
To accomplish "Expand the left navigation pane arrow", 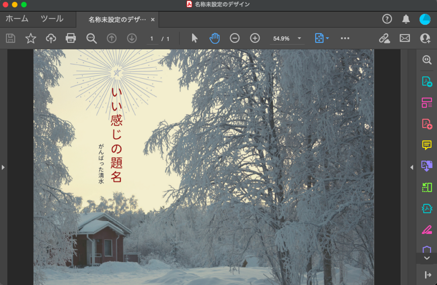I will pos(3,167).
